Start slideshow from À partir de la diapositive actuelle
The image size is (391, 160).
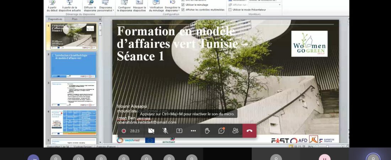point(70,6)
